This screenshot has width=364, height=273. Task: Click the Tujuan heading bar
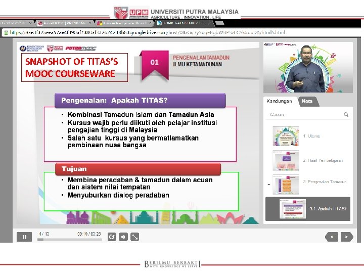138,169
